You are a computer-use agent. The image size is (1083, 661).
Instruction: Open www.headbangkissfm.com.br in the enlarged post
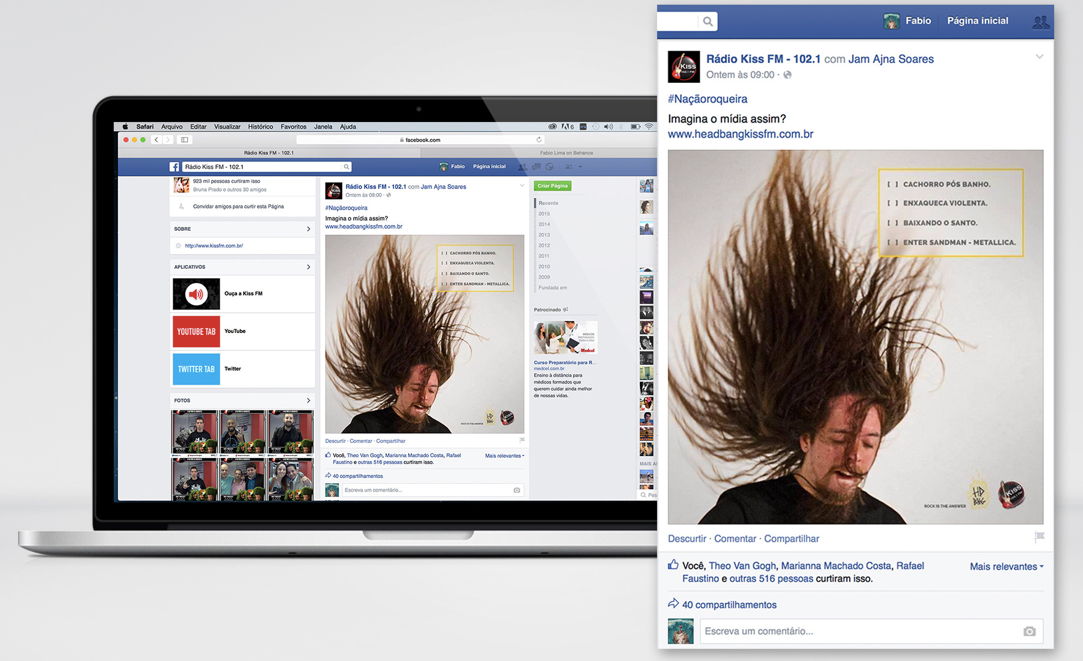pyautogui.click(x=740, y=134)
